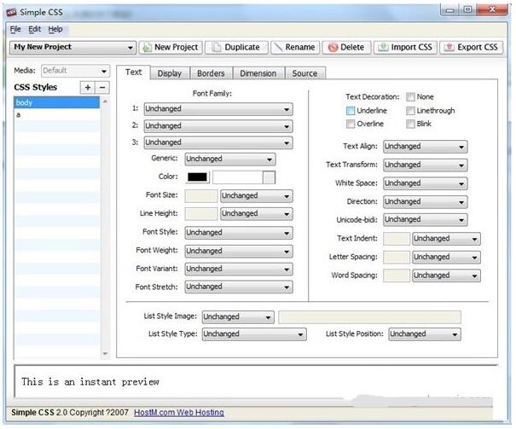Open the Text Align dropdown

point(426,147)
